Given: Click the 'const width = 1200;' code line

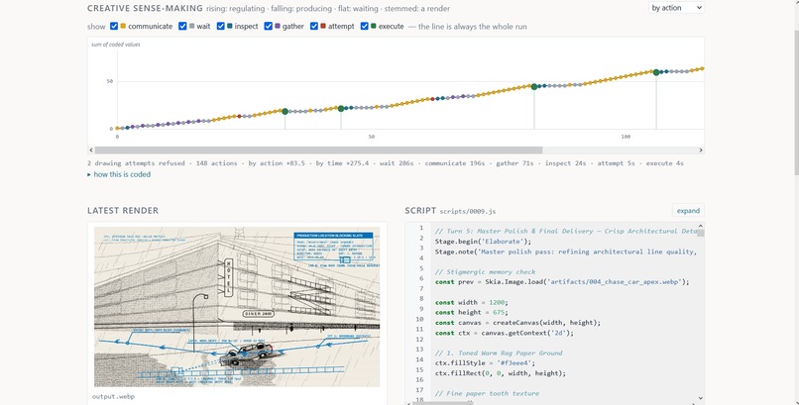Looking at the screenshot, I should (471, 302).
